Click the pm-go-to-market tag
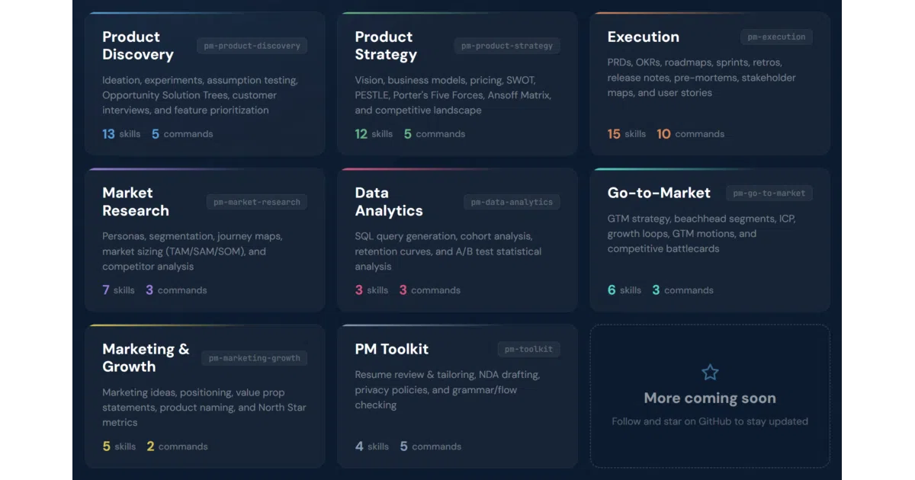The height and width of the screenshot is (480, 915). pyautogui.click(x=769, y=193)
